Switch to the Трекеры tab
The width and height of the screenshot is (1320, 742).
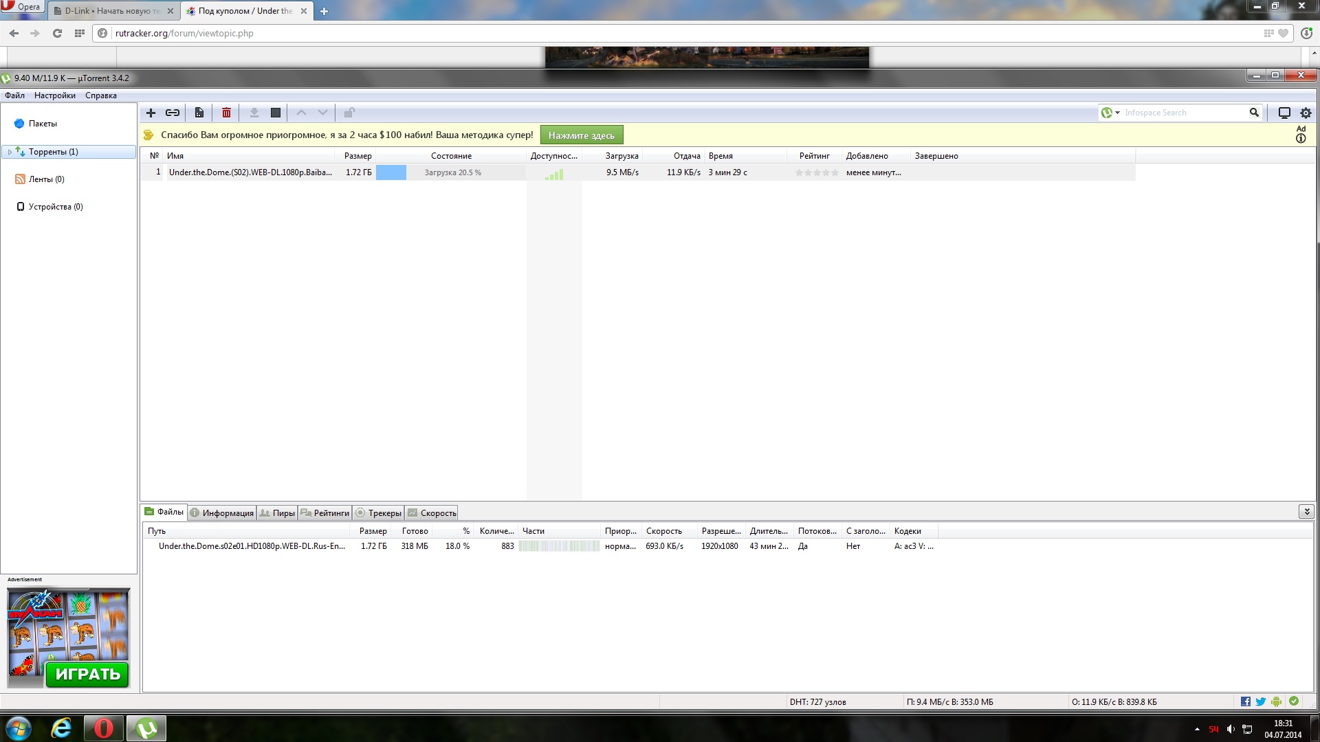[x=379, y=513]
